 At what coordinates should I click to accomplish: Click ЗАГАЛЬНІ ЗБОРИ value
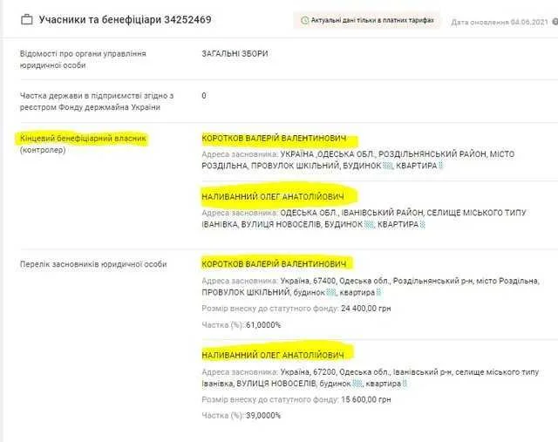(x=235, y=54)
